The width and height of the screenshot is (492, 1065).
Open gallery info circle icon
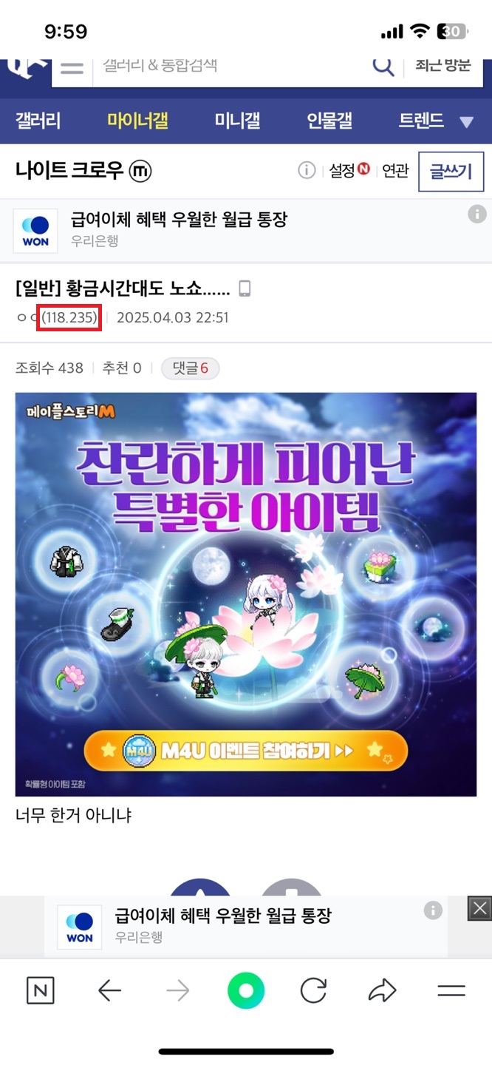307,171
